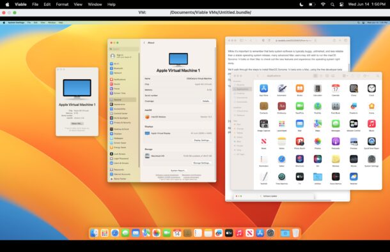Open Shortcuts in the Applications window
This screenshot has width=390, height=252.
click(300, 159)
